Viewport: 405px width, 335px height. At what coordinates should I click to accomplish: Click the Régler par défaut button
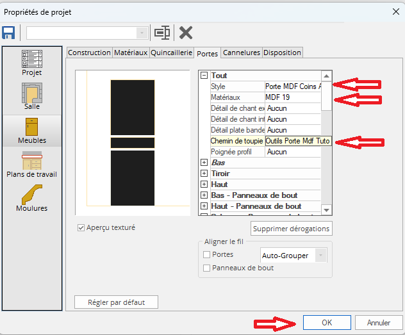click(116, 302)
